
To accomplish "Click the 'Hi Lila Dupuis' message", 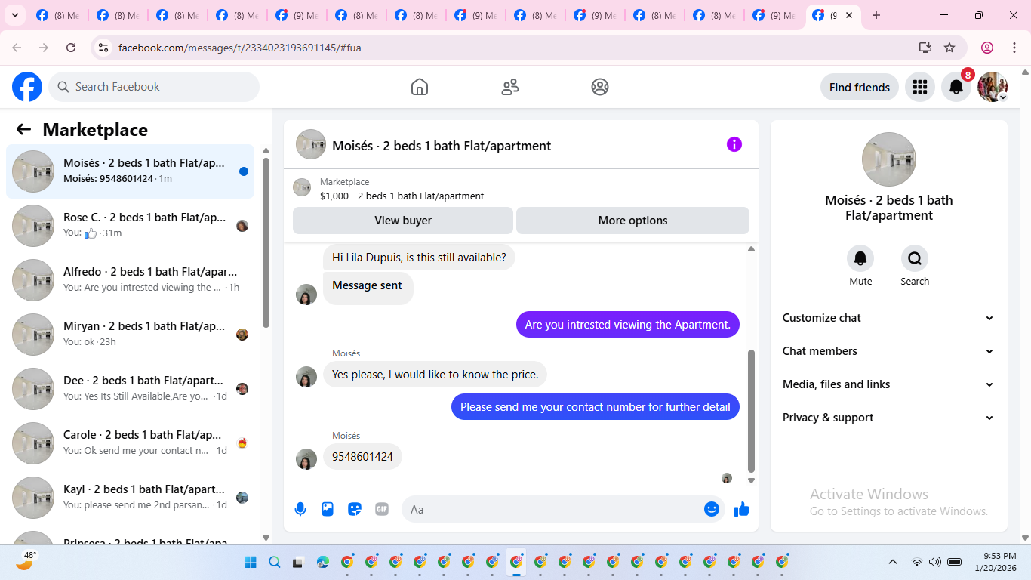I will pyautogui.click(x=419, y=258).
